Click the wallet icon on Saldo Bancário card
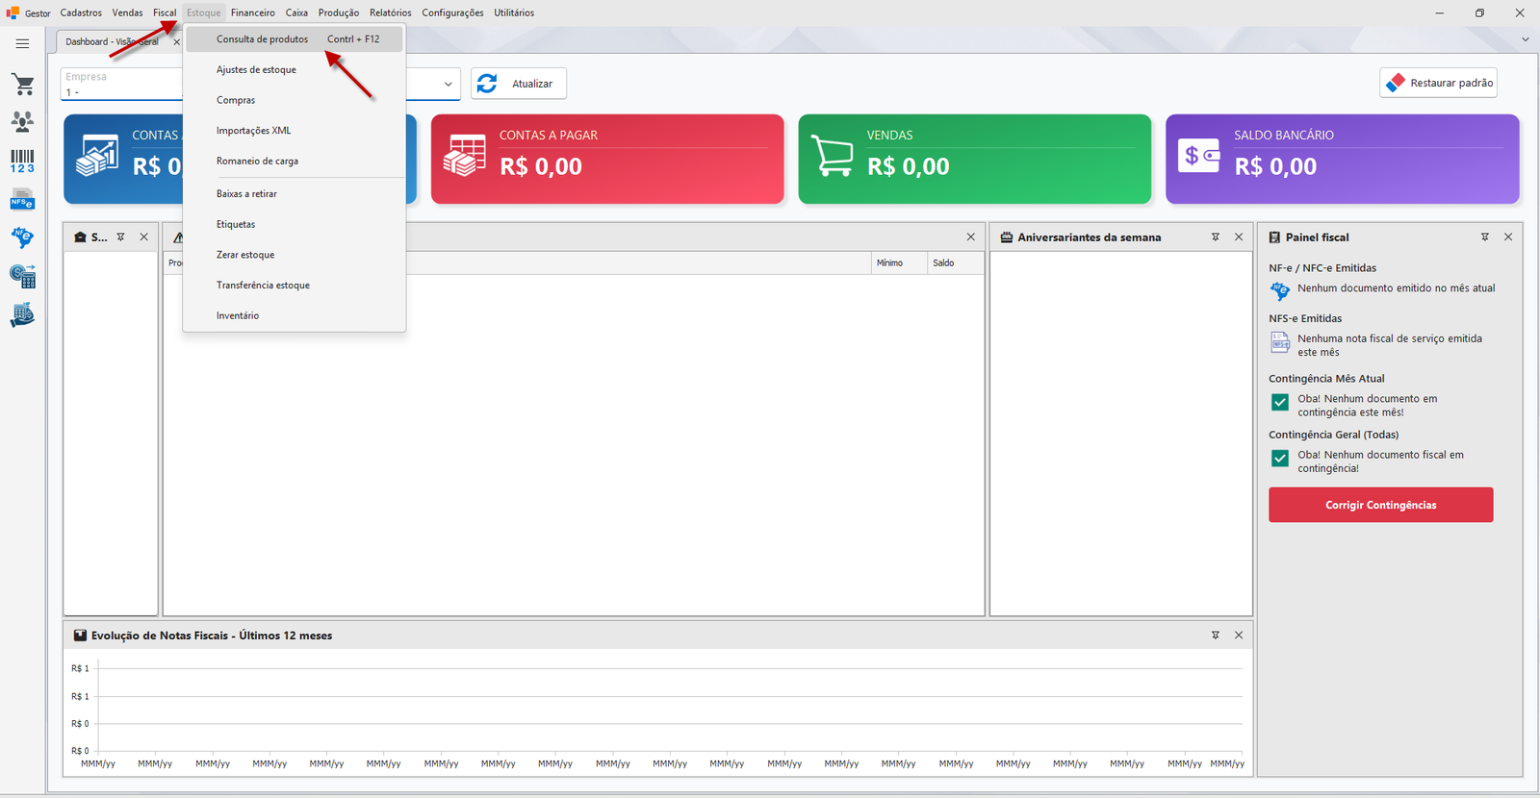This screenshot has width=1540, height=798. (1199, 156)
